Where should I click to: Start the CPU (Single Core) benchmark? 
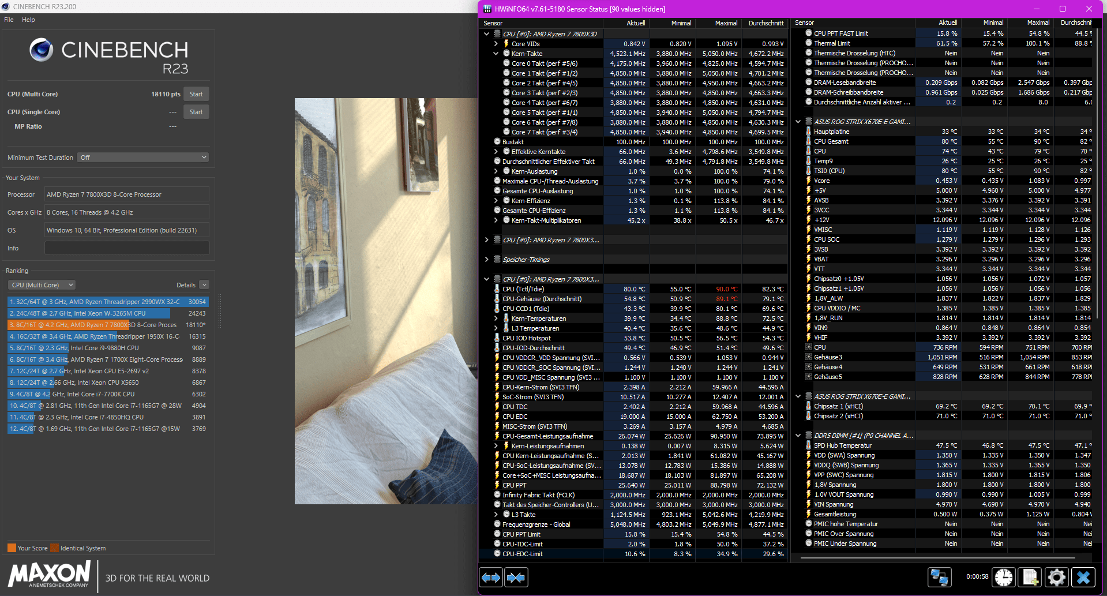coord(196,112)
